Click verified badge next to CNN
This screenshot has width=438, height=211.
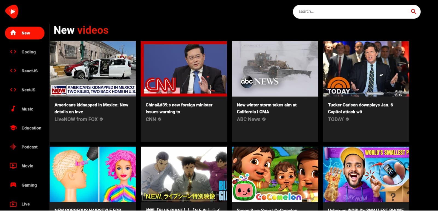coord(160,119)
